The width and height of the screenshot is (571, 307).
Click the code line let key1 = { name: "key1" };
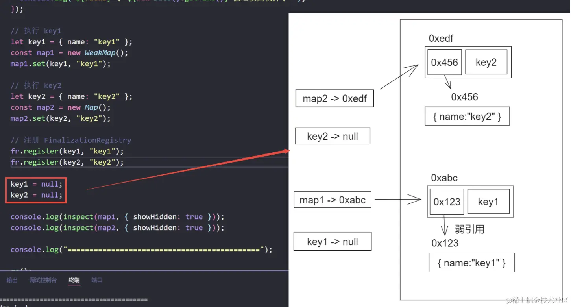(x=72, y=42)
